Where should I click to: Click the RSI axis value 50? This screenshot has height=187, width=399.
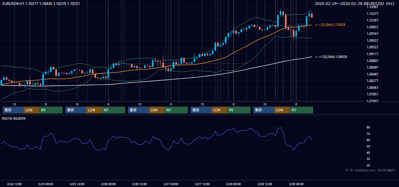[368, 146]
